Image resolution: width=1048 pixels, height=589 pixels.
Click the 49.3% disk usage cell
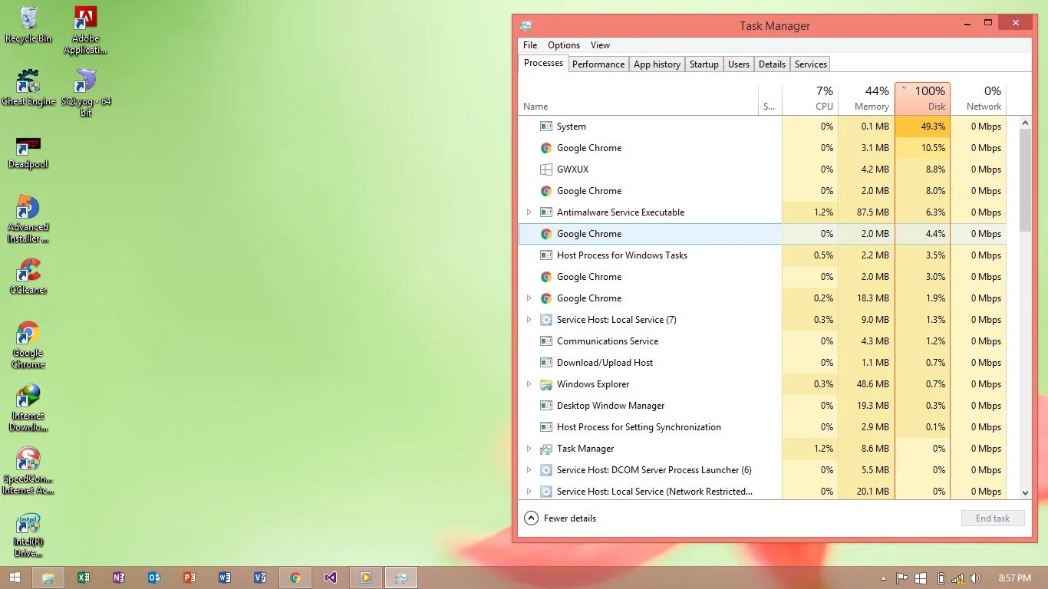coord(922,127)
